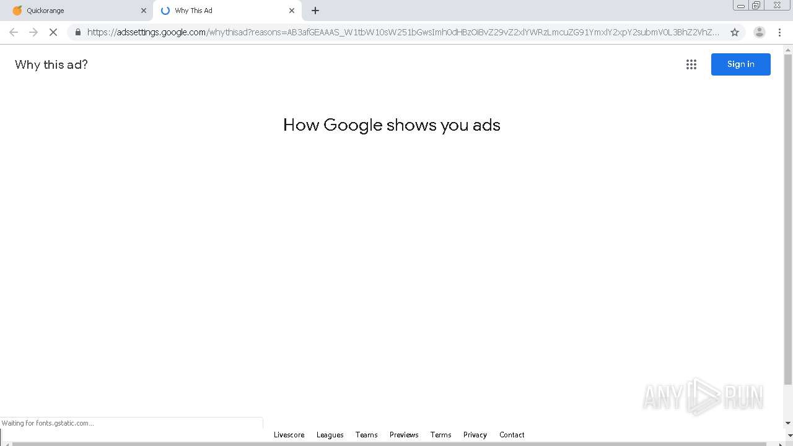Open the Contact link

click(x=512, y=435)
